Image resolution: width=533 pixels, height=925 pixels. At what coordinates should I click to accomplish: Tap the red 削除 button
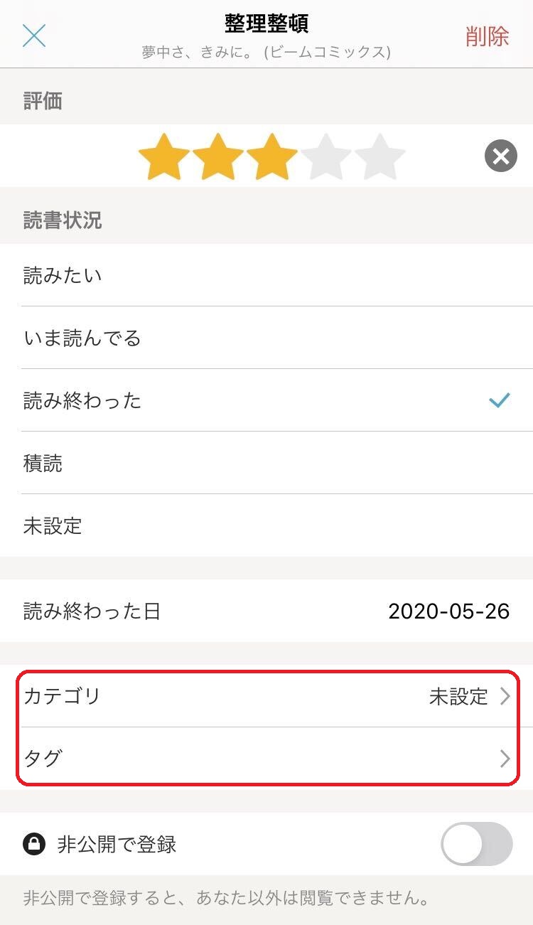(488, 36)
